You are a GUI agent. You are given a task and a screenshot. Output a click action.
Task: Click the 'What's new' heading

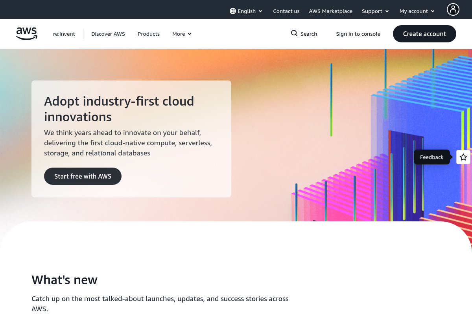(65, 280)
